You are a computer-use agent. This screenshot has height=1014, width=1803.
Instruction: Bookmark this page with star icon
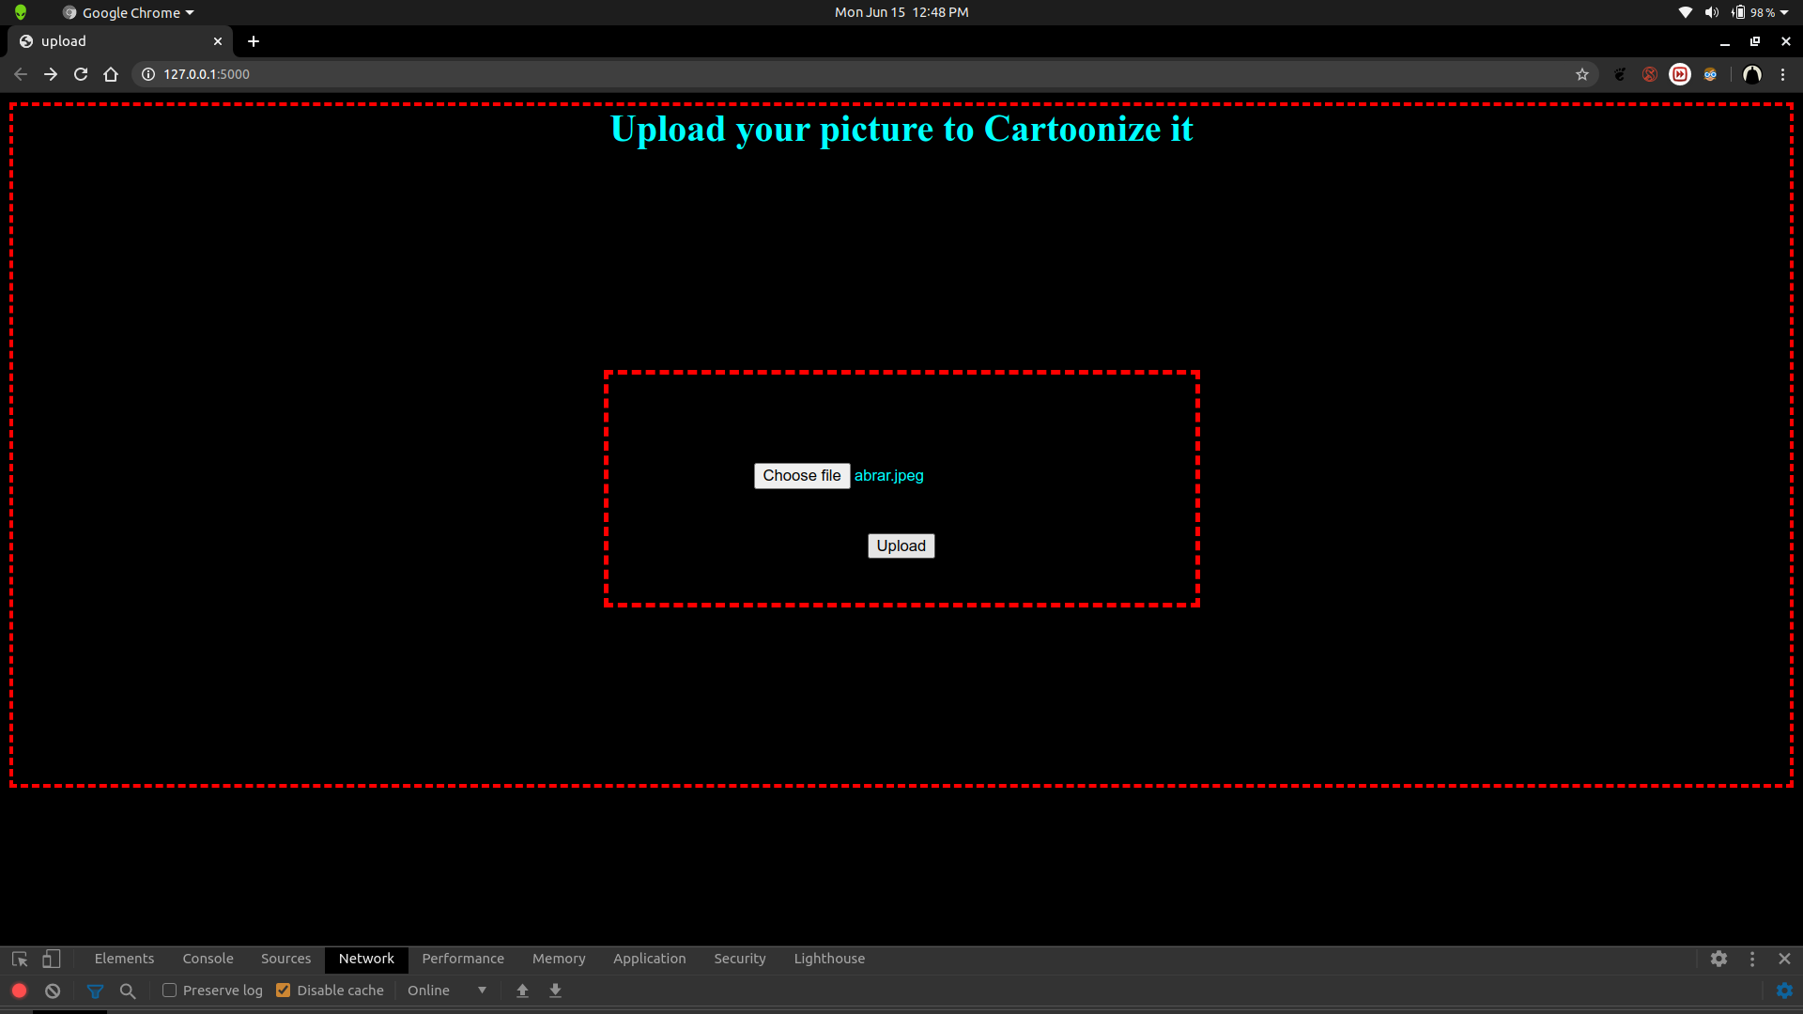(1582, 74)
